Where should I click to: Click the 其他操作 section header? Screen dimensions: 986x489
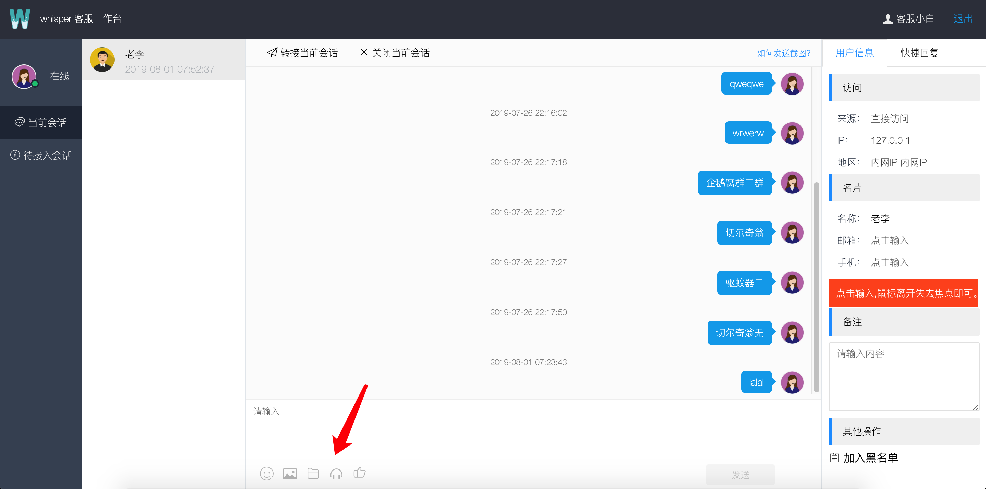pyautogui.click(x=904, y=431)
